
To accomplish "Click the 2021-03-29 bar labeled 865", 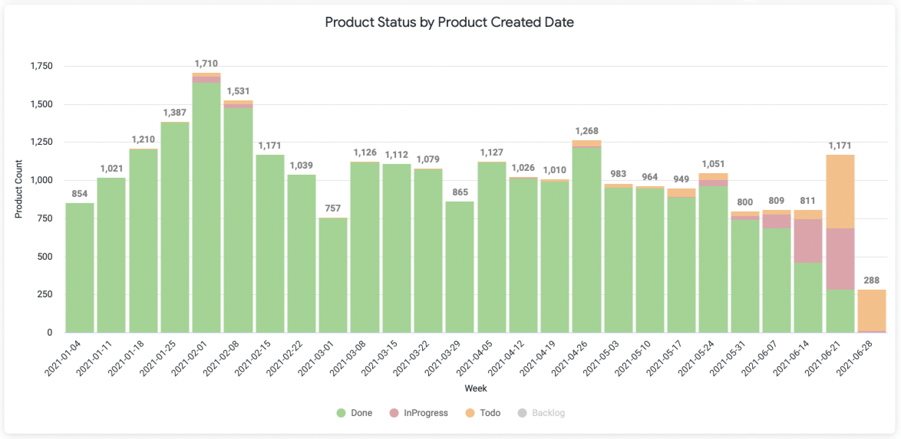I will click(x=460, y=267).
